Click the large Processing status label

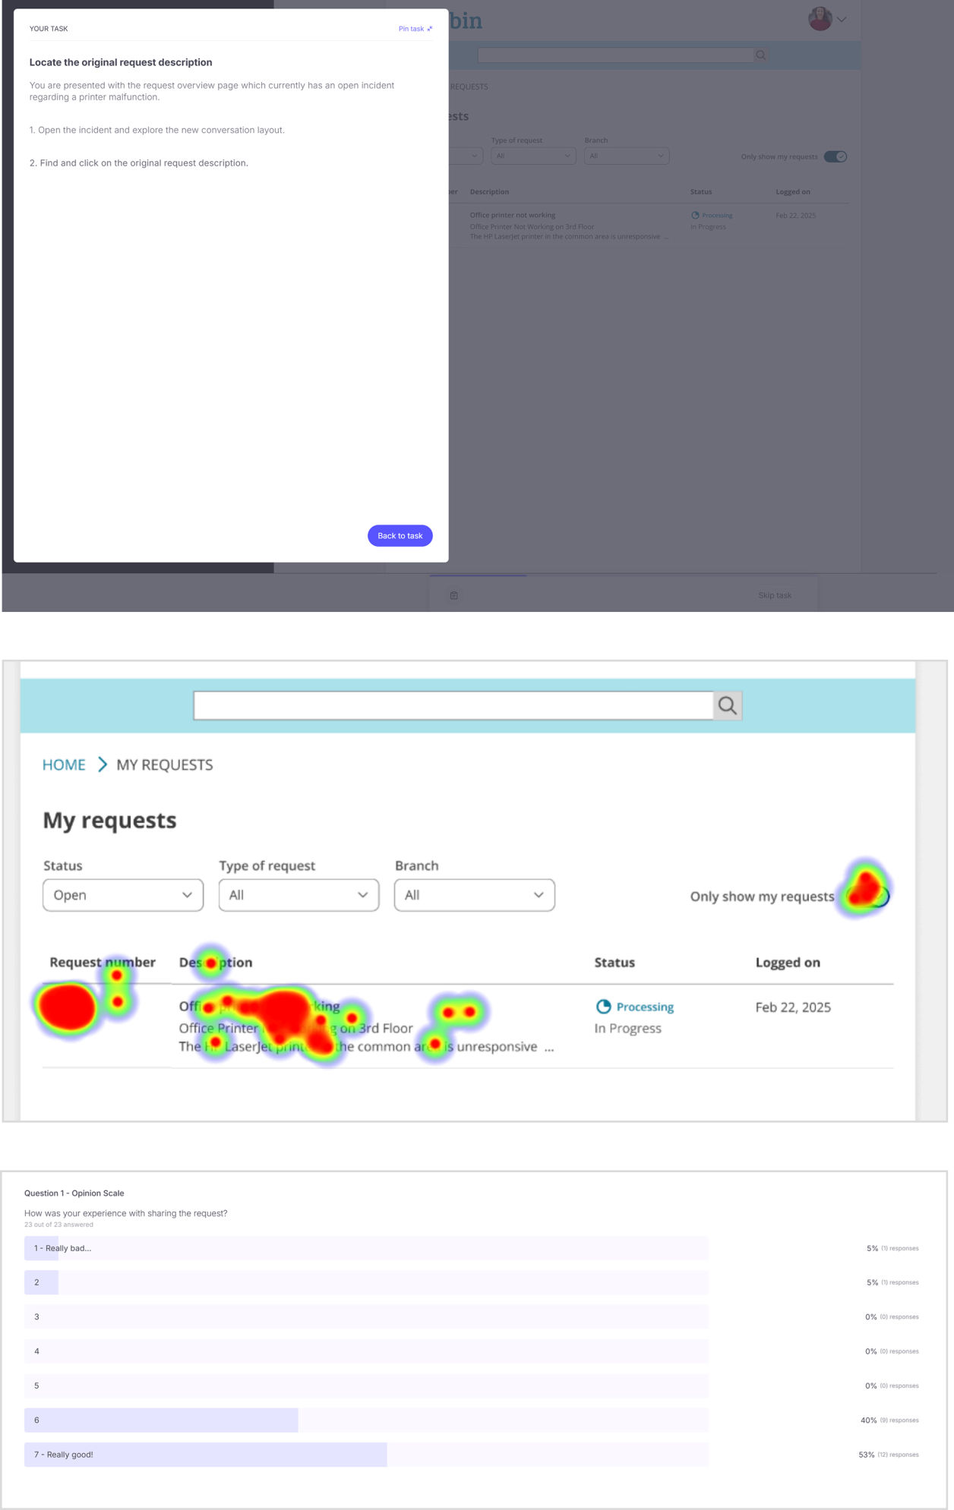645,1007
